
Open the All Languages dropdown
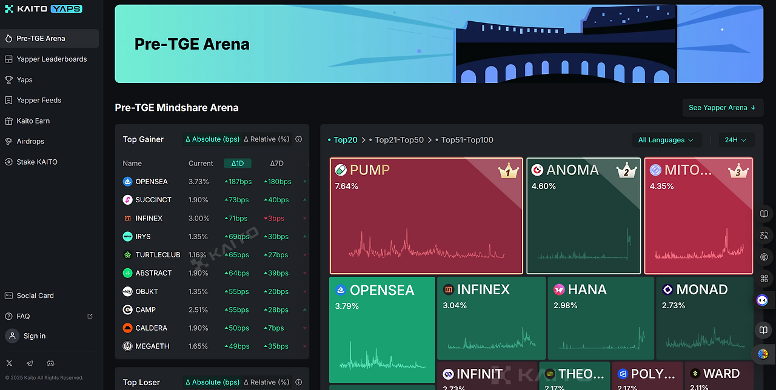pyautogui.click(x=666, y=140)
